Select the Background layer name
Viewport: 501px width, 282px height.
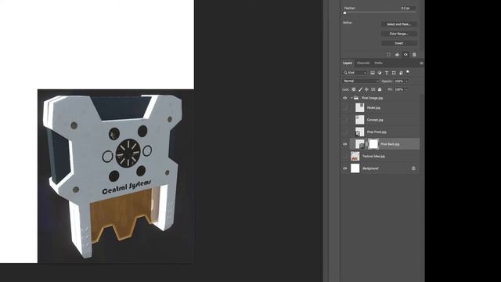point(370,168)
